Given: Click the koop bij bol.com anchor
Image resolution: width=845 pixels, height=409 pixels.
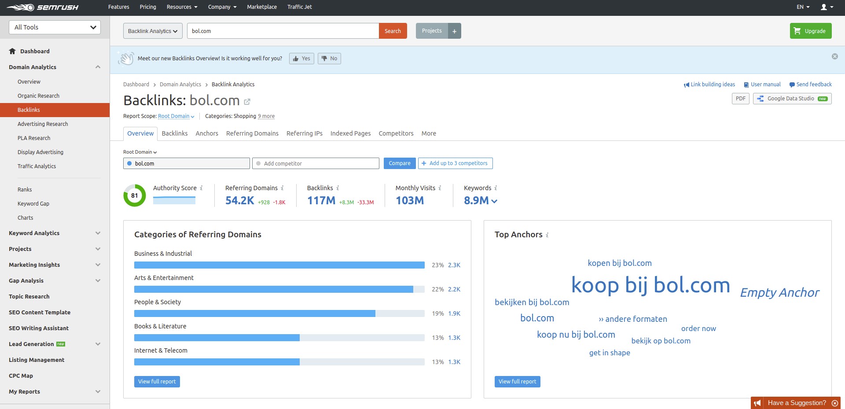Looking at the screenshot, I should pyautogui.click(x=650, y=285).
